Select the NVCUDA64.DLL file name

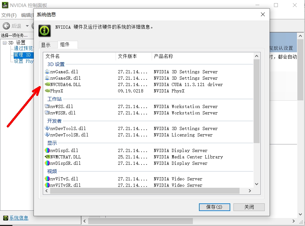coord(65,84)
